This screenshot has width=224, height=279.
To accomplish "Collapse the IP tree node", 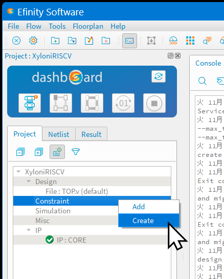I will (29, 230).
